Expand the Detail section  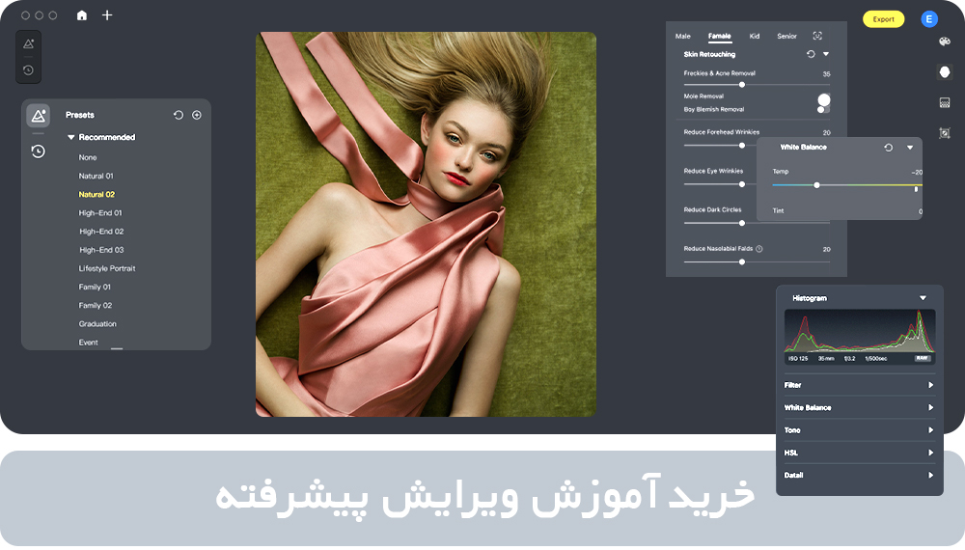(x=930, y=475)
